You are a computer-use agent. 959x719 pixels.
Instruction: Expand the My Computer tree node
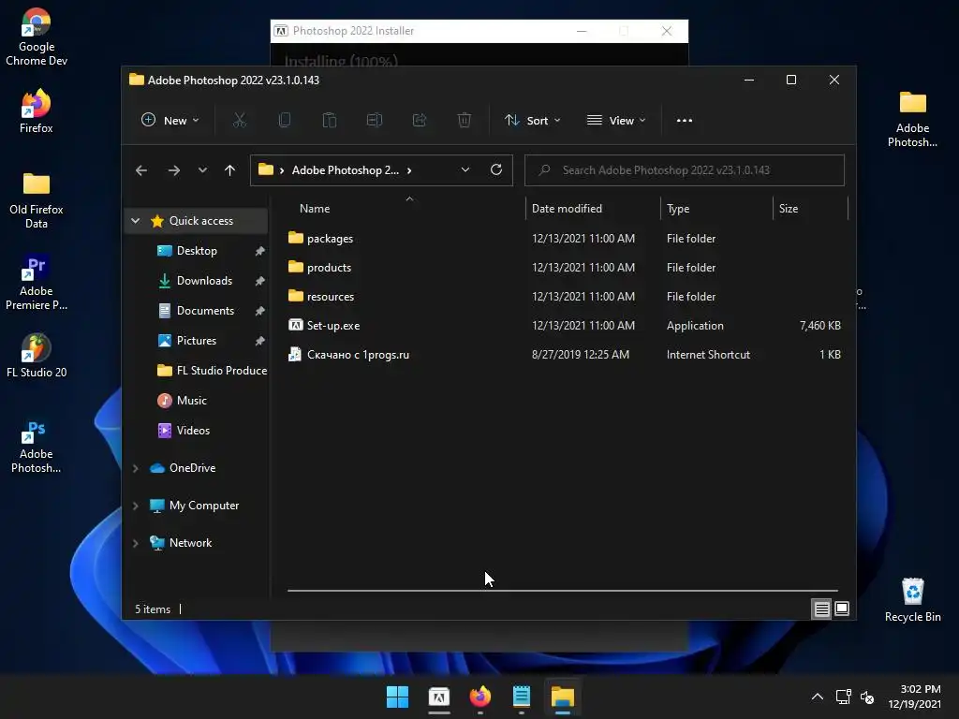click(x=135, y=506)
